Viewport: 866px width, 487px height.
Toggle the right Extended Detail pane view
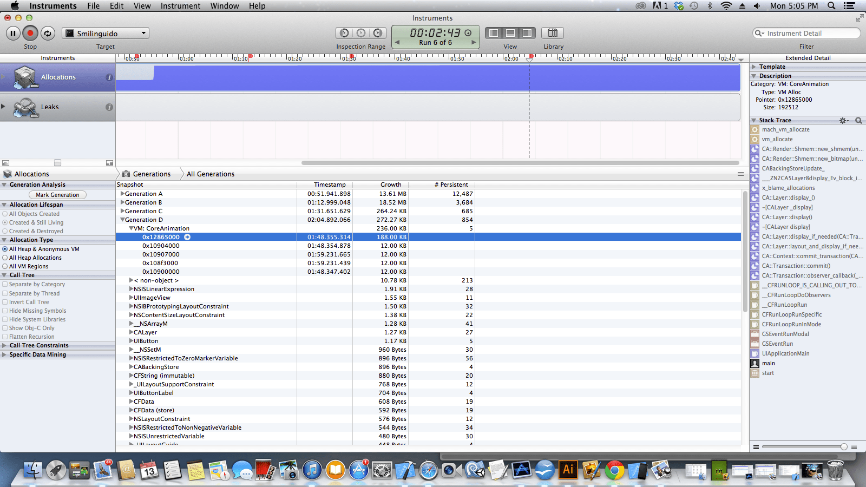click(527, 33)
